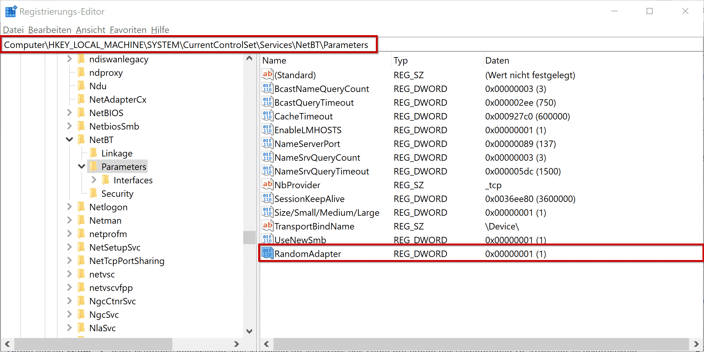Click the NameSrvQueryTimeout DWORD icon

tap(267, 170)
